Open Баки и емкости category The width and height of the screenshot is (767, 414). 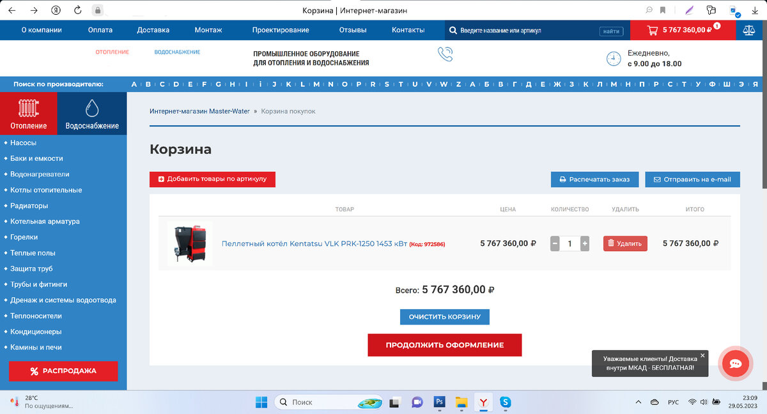click(x=36, y=158)
